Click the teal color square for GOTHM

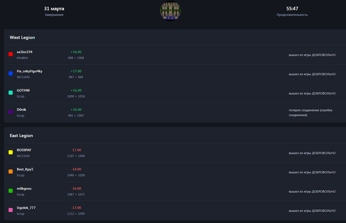(x=11, y=93)
